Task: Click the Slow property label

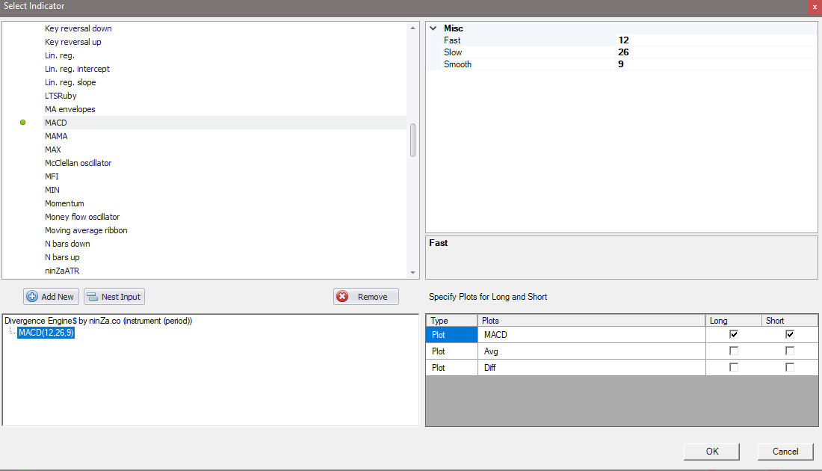Action: tap(452, 52)
